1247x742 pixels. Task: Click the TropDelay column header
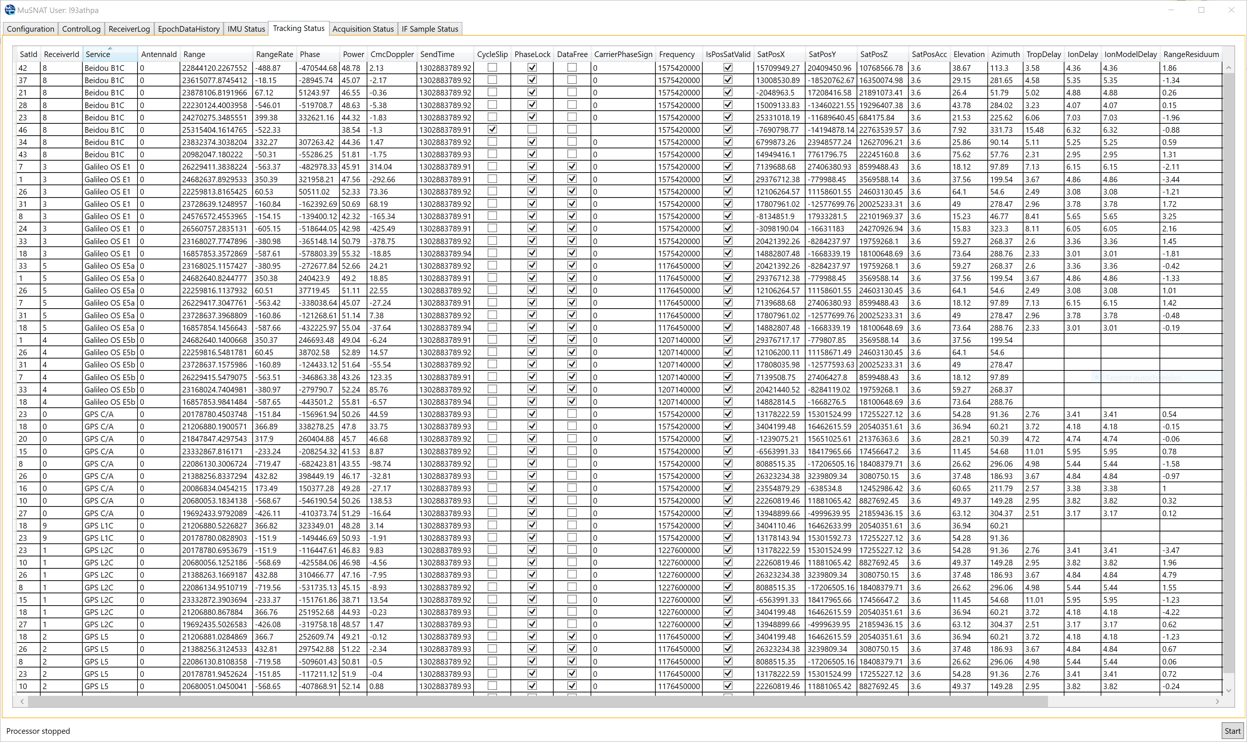point(1043,54)
